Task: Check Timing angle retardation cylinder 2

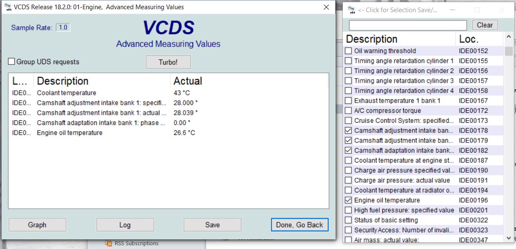Action: click(x=348, y=71)
